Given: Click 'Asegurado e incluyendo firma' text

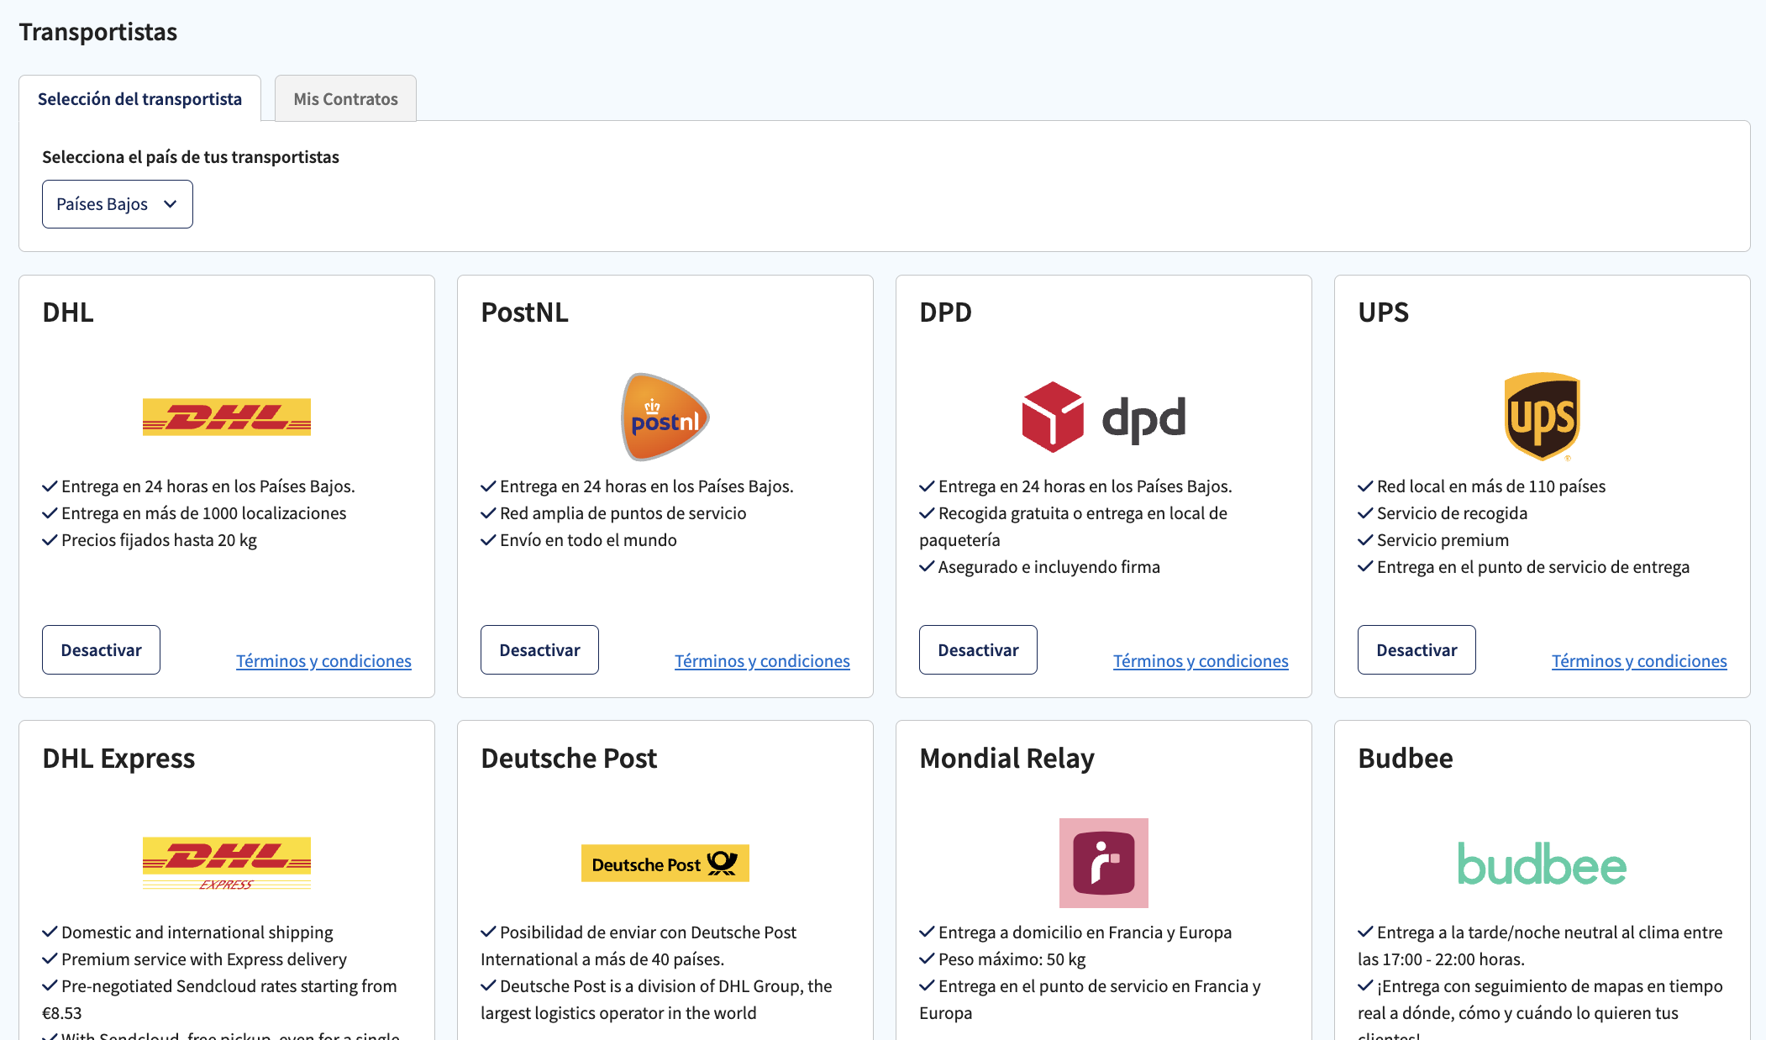Looking at the screenshot, I should pyautogui.click(x=1049, y=567).
